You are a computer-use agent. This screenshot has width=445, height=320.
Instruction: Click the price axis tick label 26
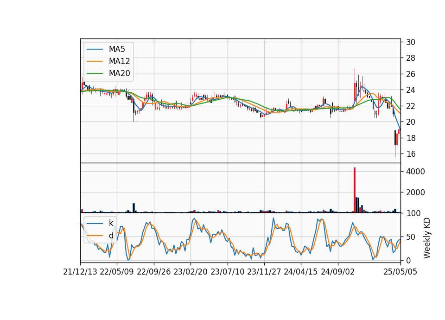click(x=410, y=74)
